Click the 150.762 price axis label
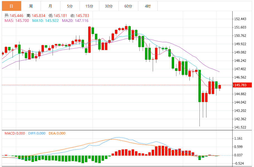Screen dimensions: 254x167 coord(240,36)
